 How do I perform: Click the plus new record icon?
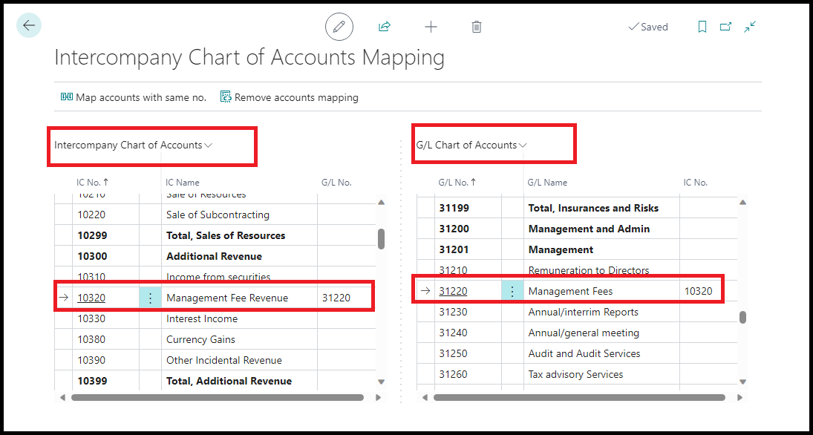pyautogui.click(x=431, y=27)
